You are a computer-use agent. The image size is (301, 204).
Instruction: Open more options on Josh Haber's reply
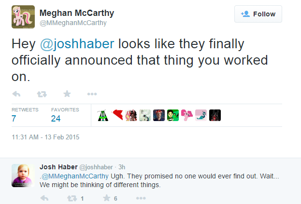[141, 198]
